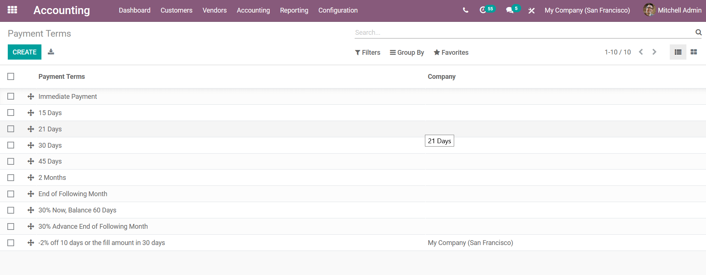
Task: Open the Immediate Payment record
Action: coord(68,97)
